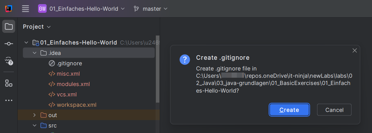The height and width of the screenshot is (133, 372).
Task: Expand the out folder
Action: point(35,115)
